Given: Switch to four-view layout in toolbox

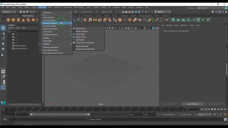Looking at the screenshot, I should point(3,77).
